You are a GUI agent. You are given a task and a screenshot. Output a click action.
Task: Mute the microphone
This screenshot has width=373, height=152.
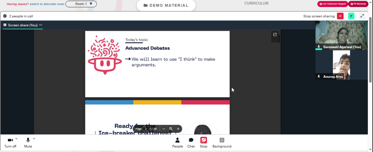pyautogui.click(x=28, y=143)
